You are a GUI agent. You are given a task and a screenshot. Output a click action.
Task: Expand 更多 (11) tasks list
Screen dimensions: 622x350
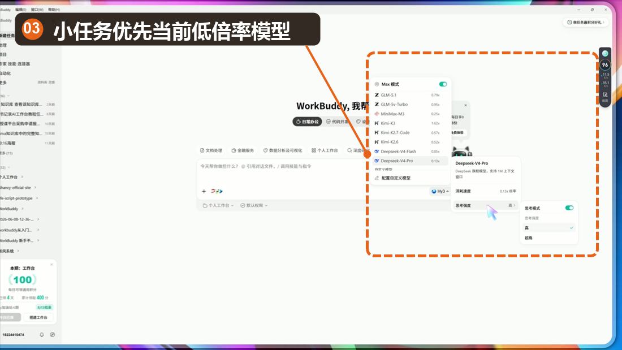[x=6, y=153]
